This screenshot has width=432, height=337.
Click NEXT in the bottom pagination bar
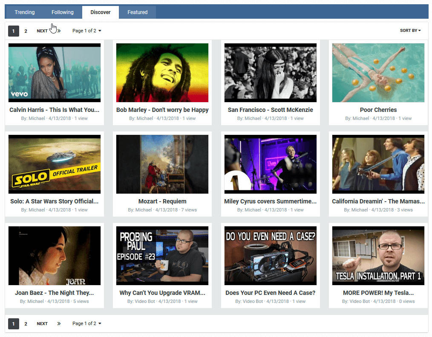(x=42, y=324)
